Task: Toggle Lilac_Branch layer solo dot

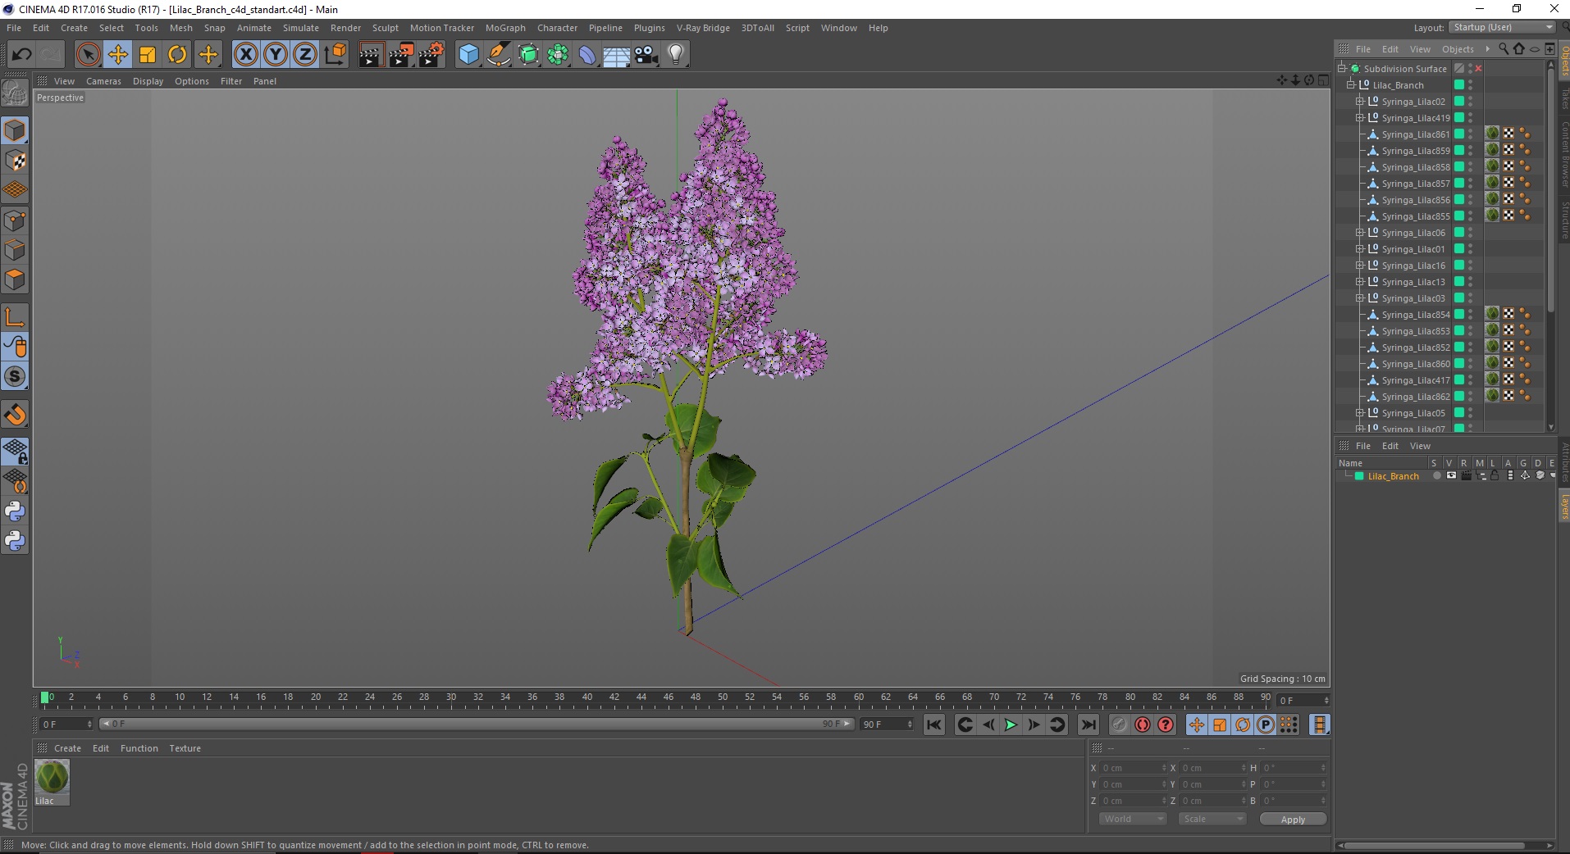Action: click(1436, 476)
